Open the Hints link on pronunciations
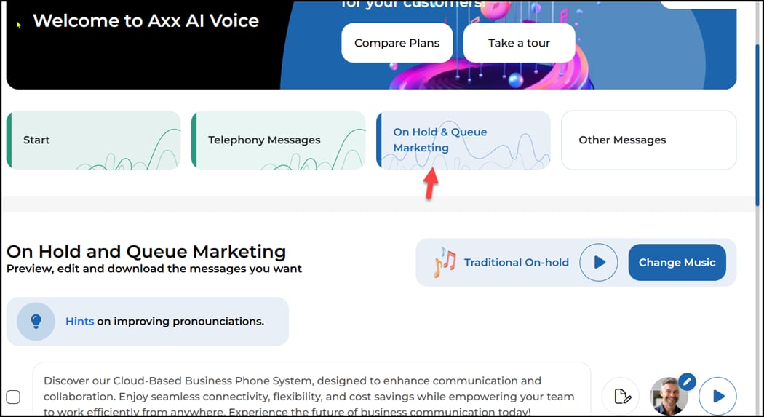The image size is (764, 417). coord(79,321)
